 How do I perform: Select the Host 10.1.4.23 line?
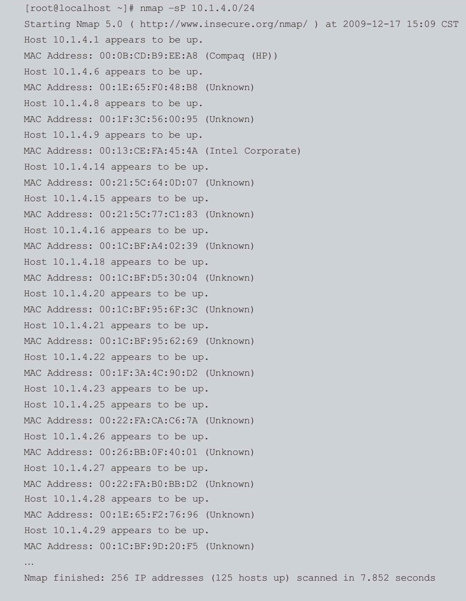(116, 389)
